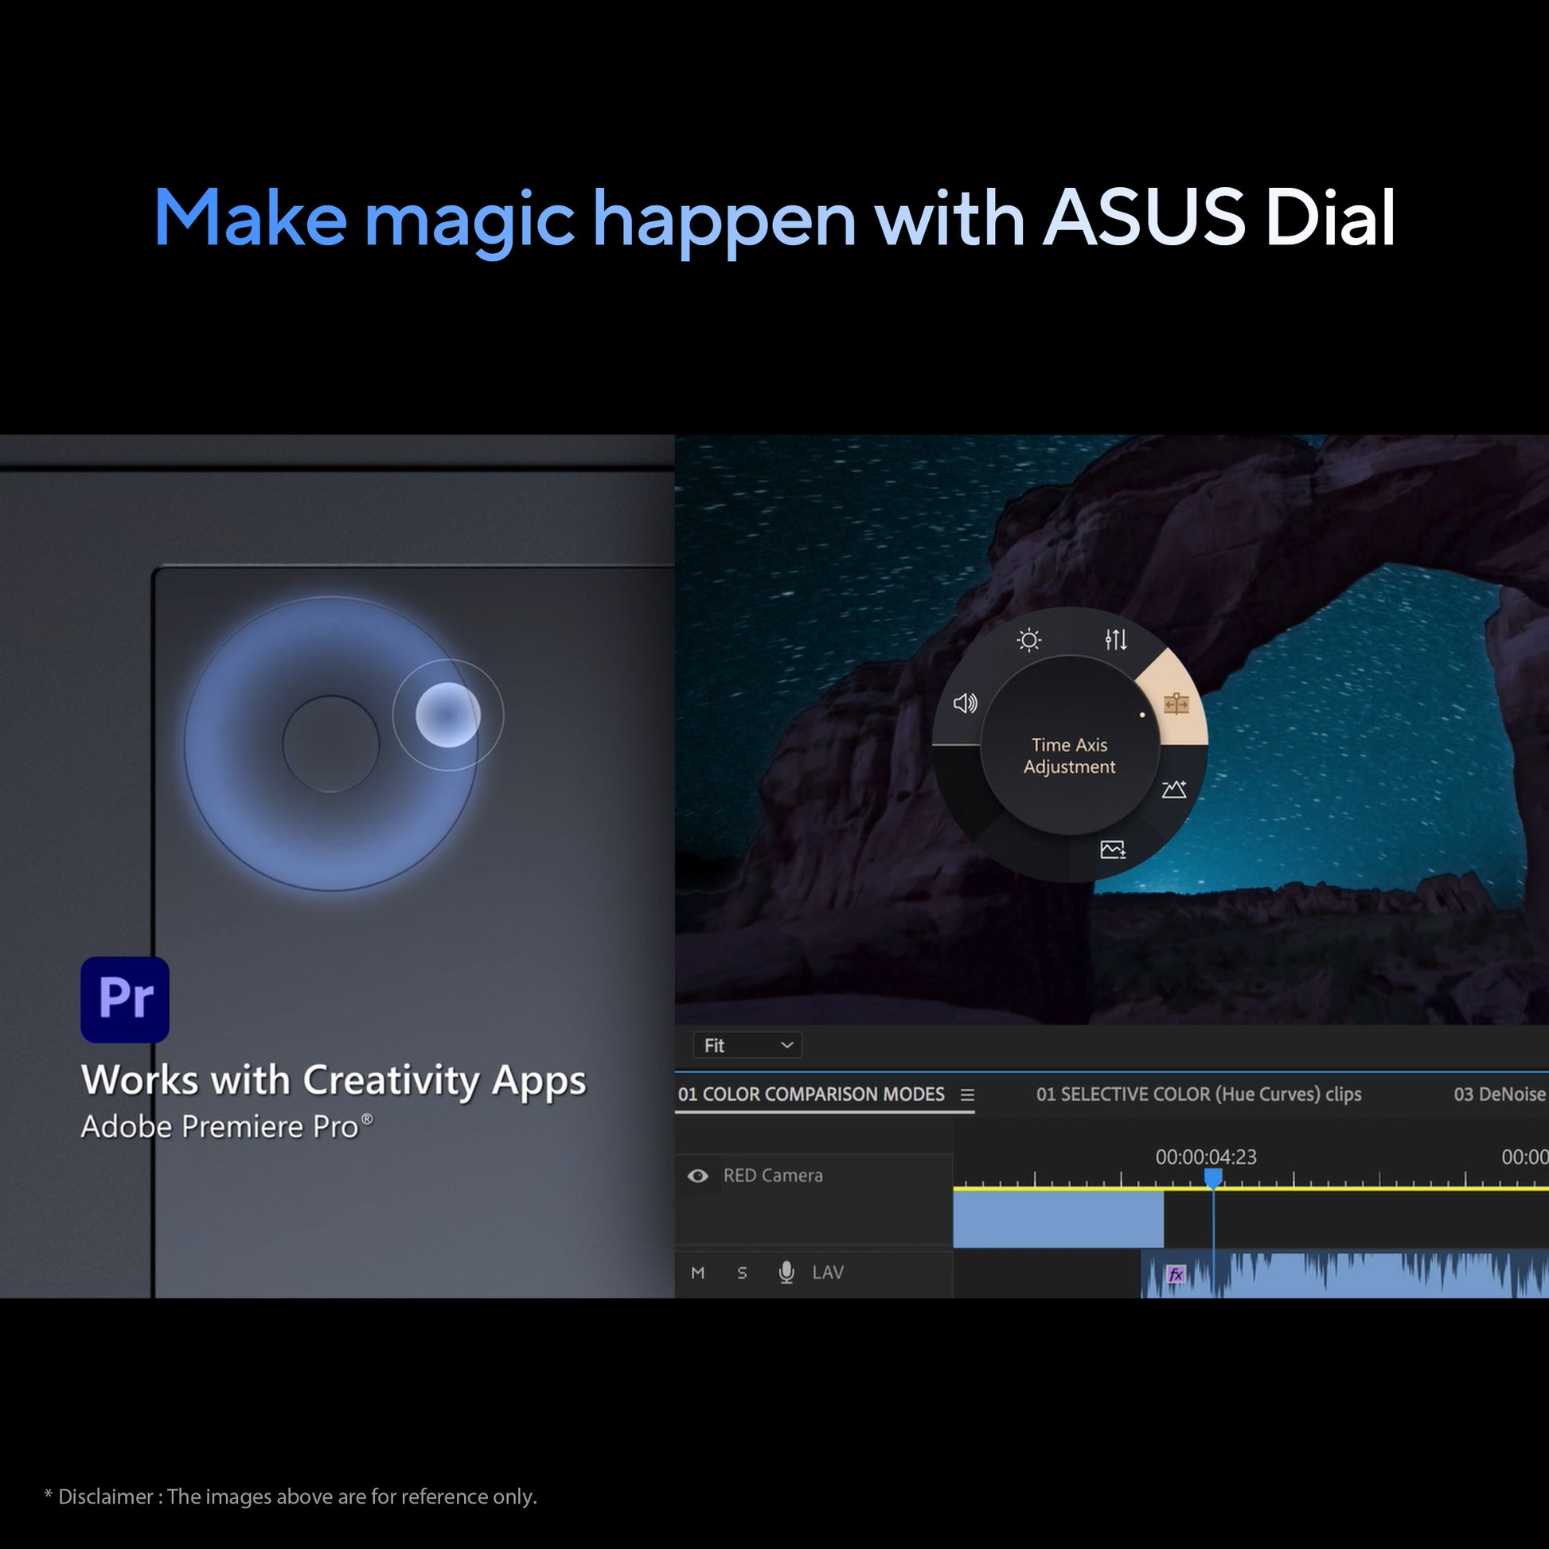Image resolution: width=1549 pixels, height=1549 pixels.
Task: Switch to the 01 SELECTIVE COLOR (Hue Curves) clips tab
Action: pos(1198,1094)
